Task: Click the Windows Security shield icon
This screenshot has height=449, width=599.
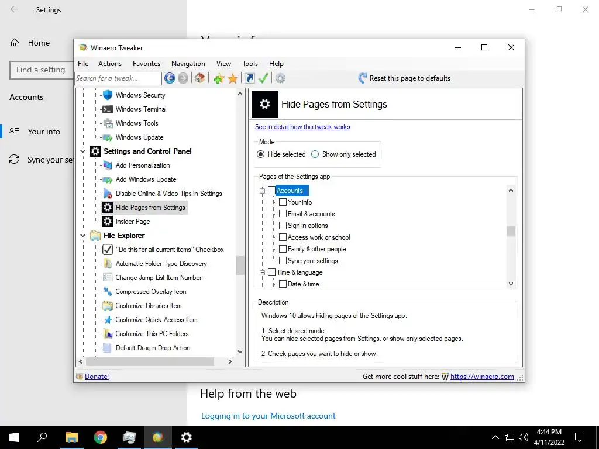Action: [x=108, y=95]
